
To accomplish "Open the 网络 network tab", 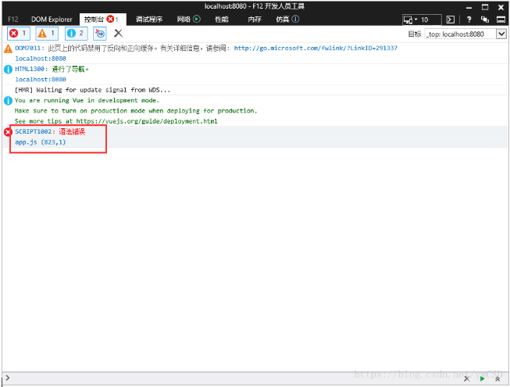I will [x=189, y=20].
